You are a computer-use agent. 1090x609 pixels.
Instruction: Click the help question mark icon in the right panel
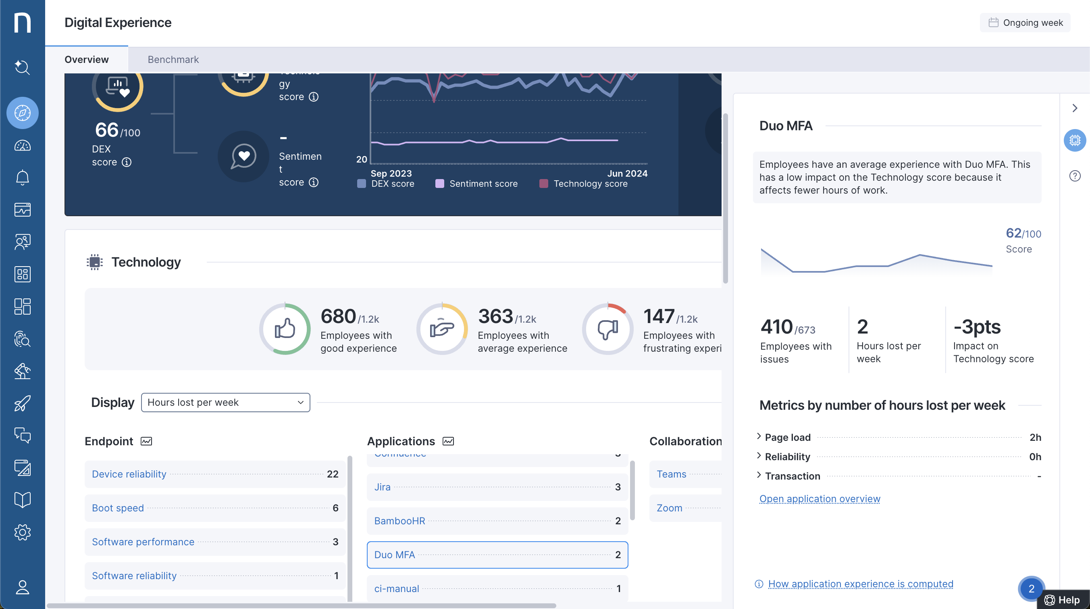[1075, 175]
